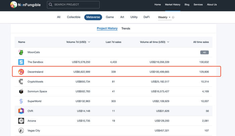Switch to the Trends tab
This screenshot has height=136, width=235.
tap(126, 29)
